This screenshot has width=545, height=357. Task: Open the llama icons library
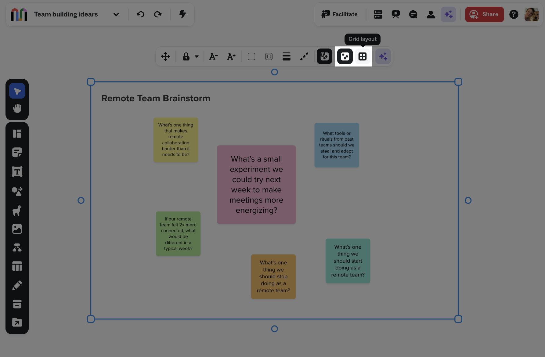(17, 210)
